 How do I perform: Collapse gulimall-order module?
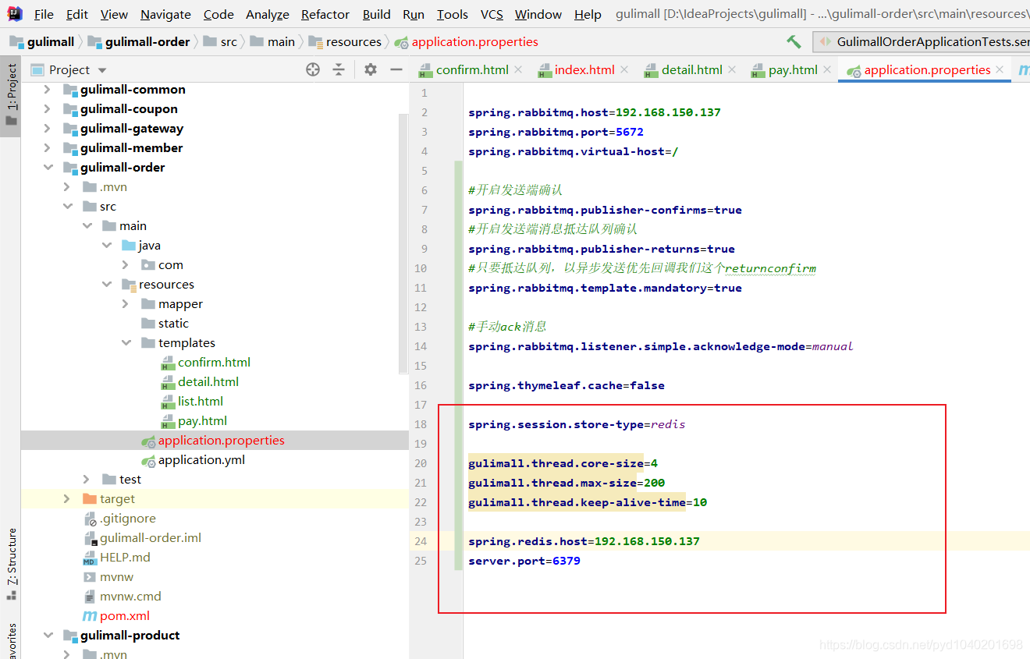pos(48,167)
